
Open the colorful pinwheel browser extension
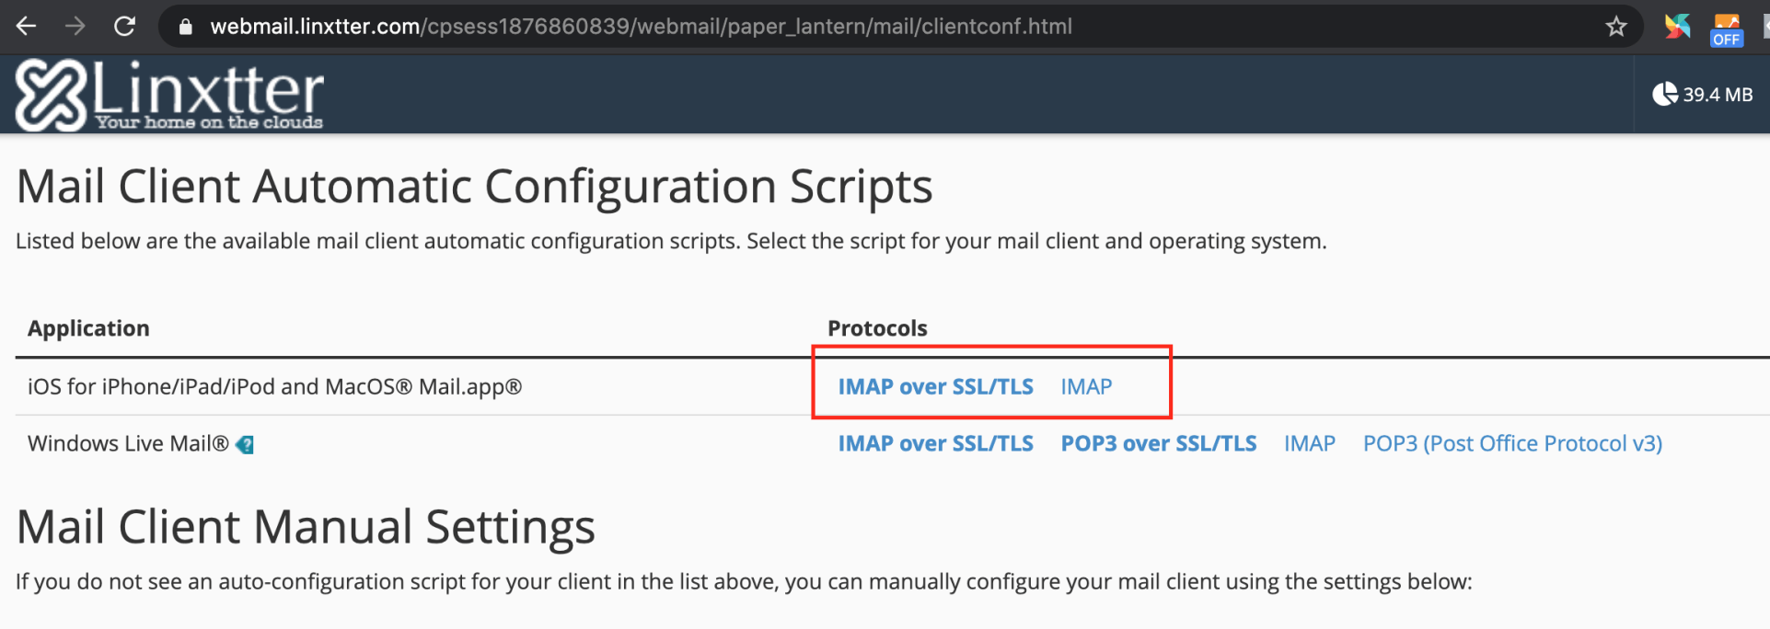point(1677,27)
